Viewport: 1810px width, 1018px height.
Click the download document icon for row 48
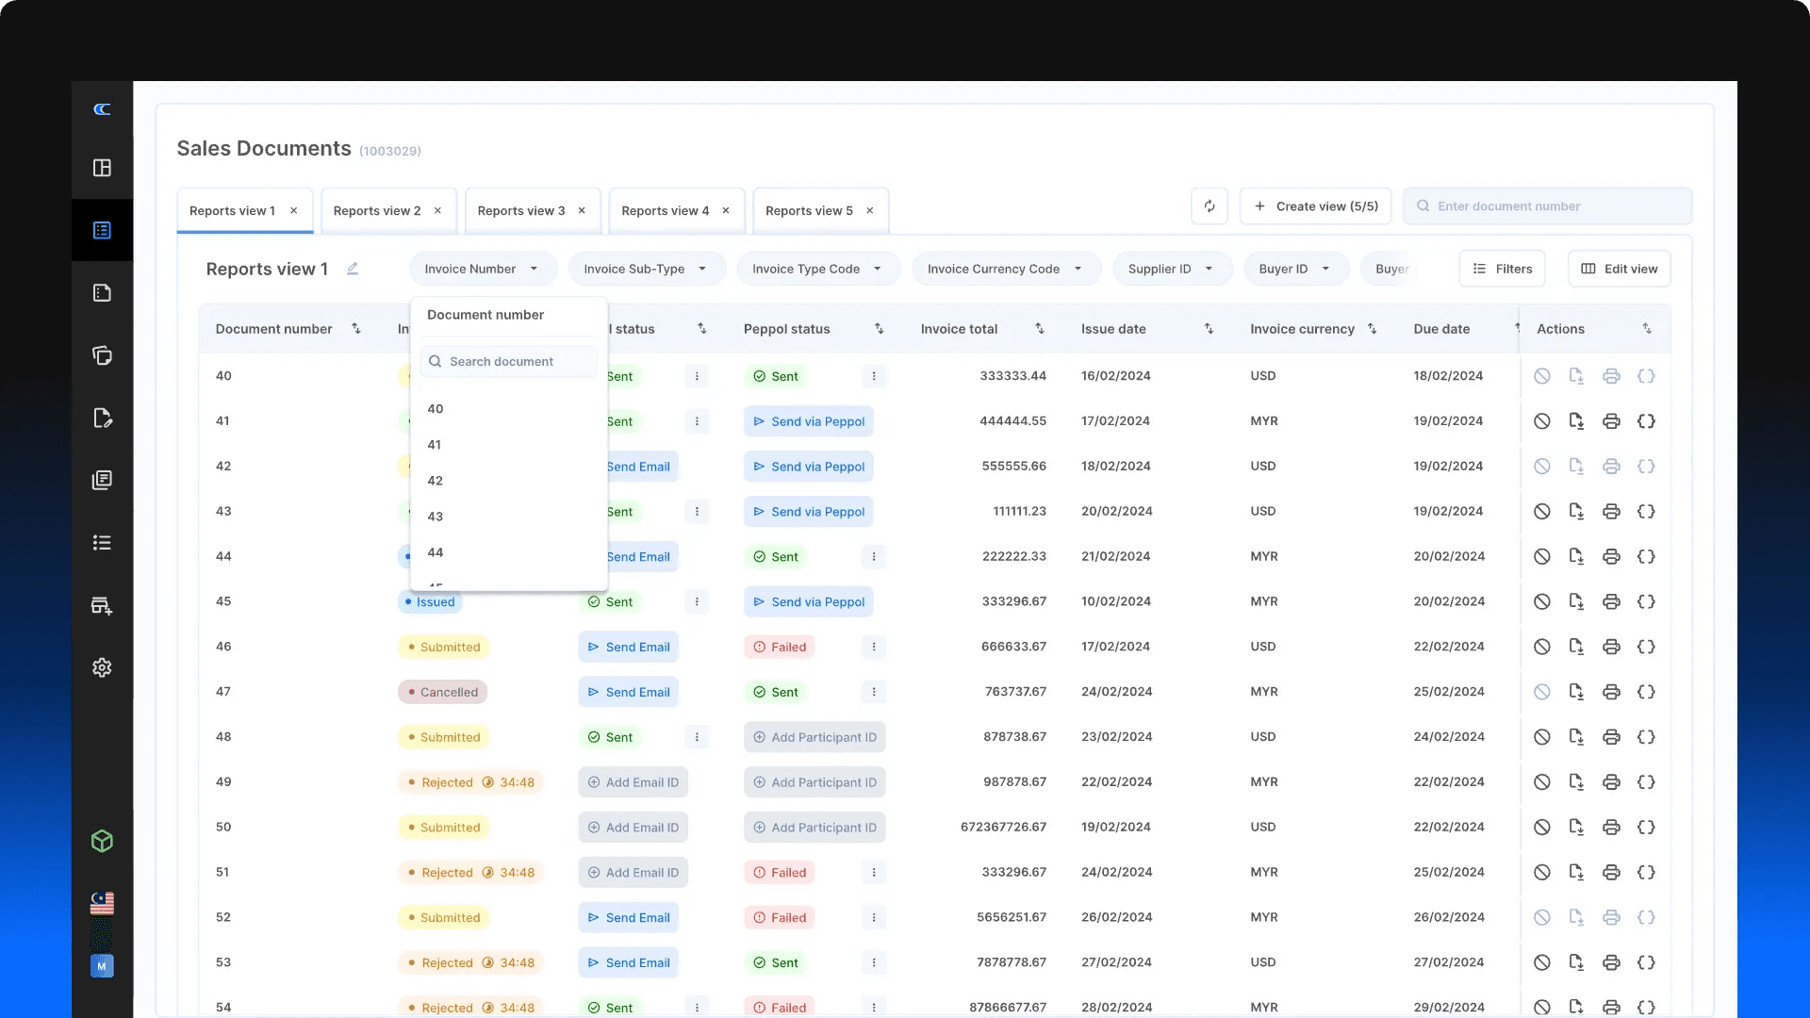pos(1576,737)
